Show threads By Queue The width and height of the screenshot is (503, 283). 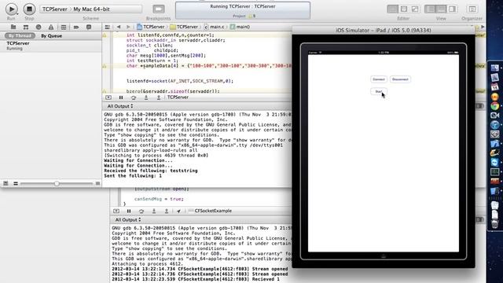[x=51, y=35]
